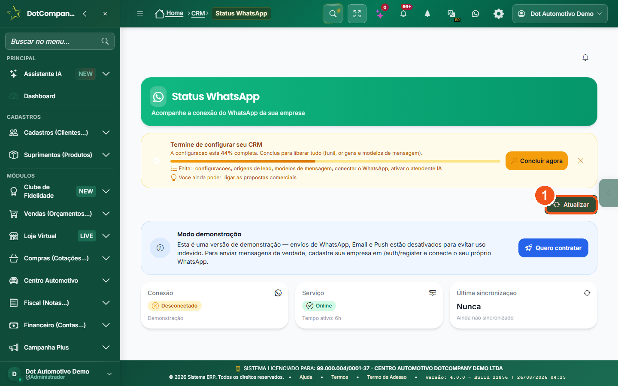618x386 pixels.
Task: Open notifications bell with 99+ badge
Action: pyautogui.click(x=403, y=14)
